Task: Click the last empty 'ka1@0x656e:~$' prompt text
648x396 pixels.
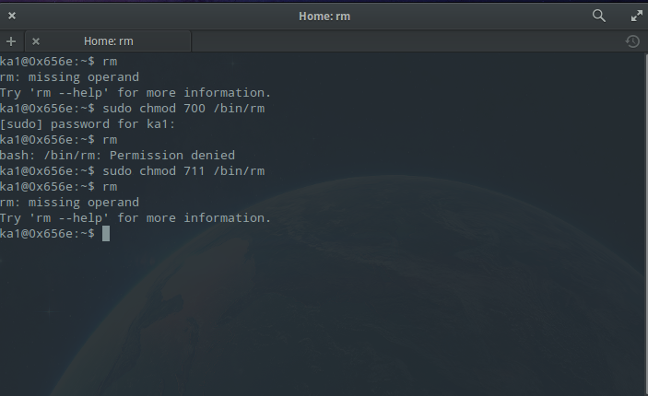Action: click(x=47, y=234)
